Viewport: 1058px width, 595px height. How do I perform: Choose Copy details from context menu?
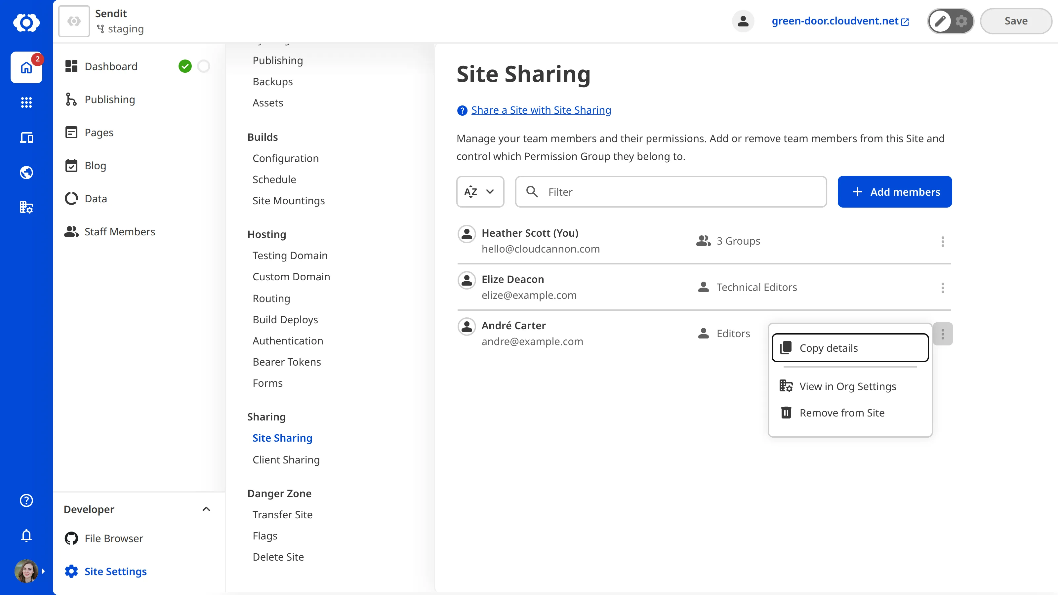click(850, 348)
